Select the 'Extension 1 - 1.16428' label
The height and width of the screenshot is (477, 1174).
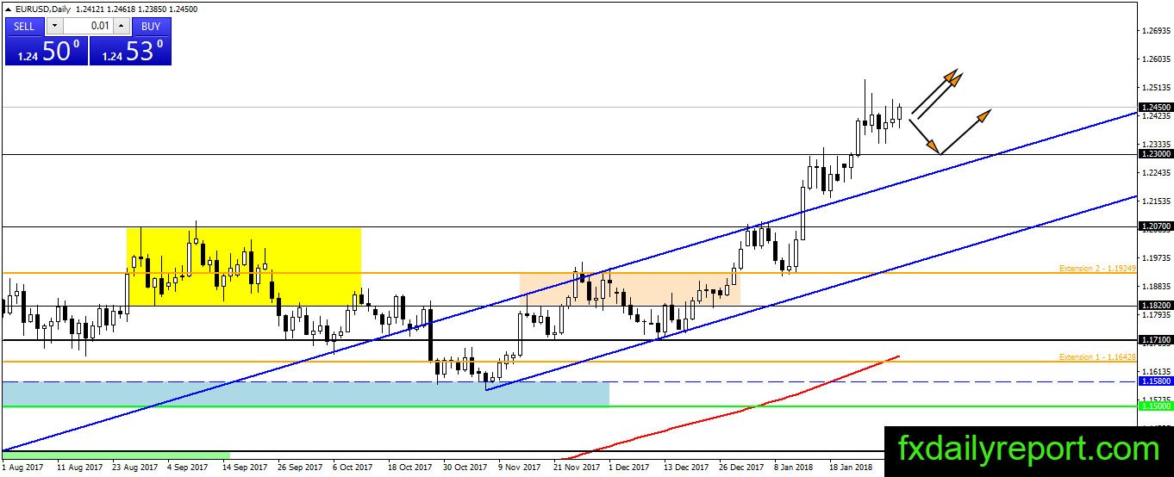[x=1096, y=356]
